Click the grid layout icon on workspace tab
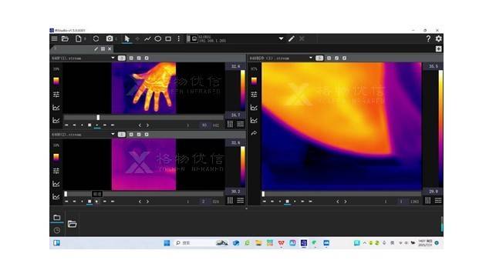This screenshot has width=496, height=277. 103,49
